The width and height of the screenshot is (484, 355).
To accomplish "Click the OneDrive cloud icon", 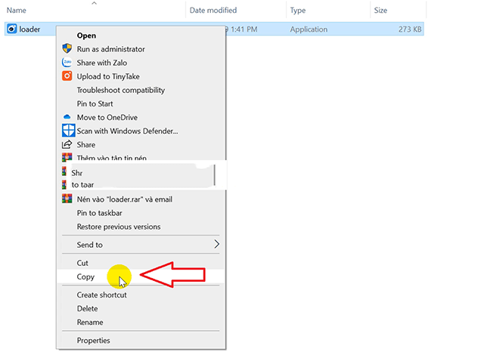I will (x=67, y=117).
